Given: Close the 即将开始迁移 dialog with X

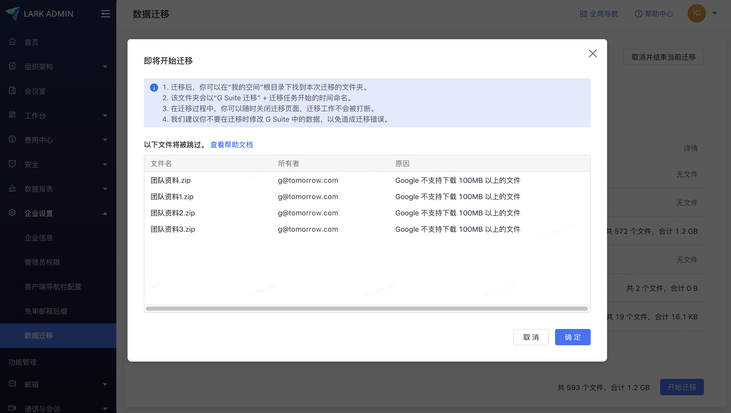Looking at the screenshot, I should (x=593, y=53).
